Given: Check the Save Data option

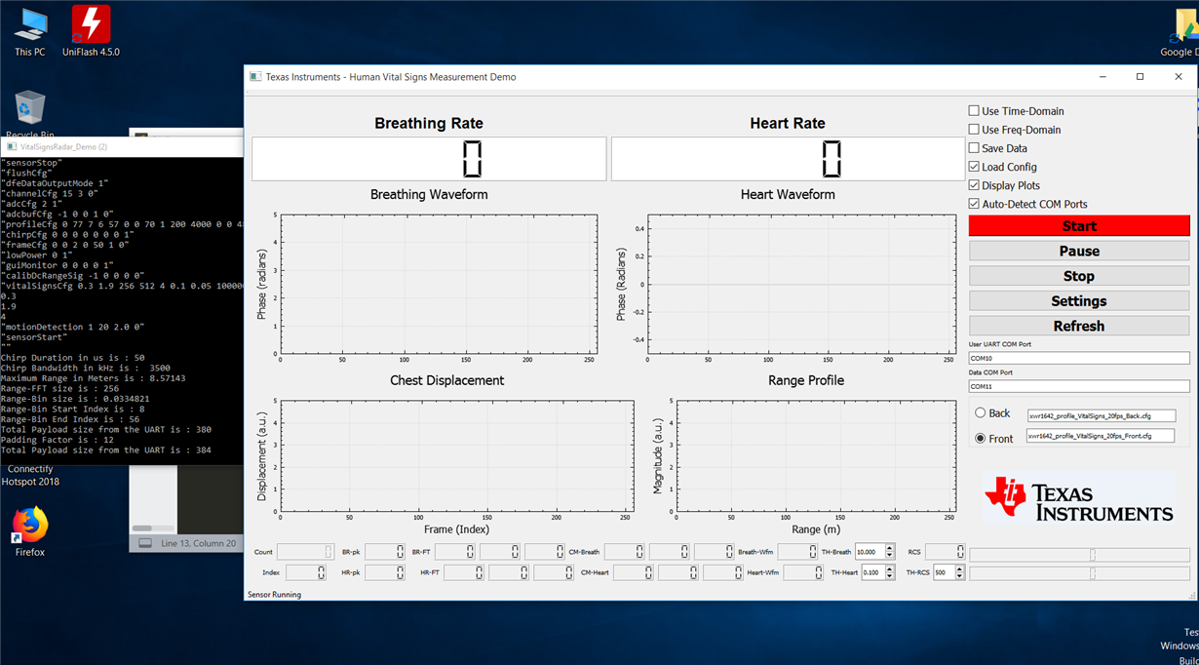Looking at the screenshot, I should (974, 148).
